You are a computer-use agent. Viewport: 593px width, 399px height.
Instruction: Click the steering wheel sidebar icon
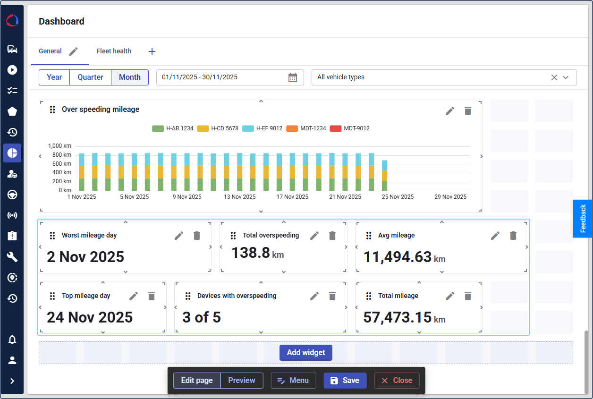pos(12,195)
